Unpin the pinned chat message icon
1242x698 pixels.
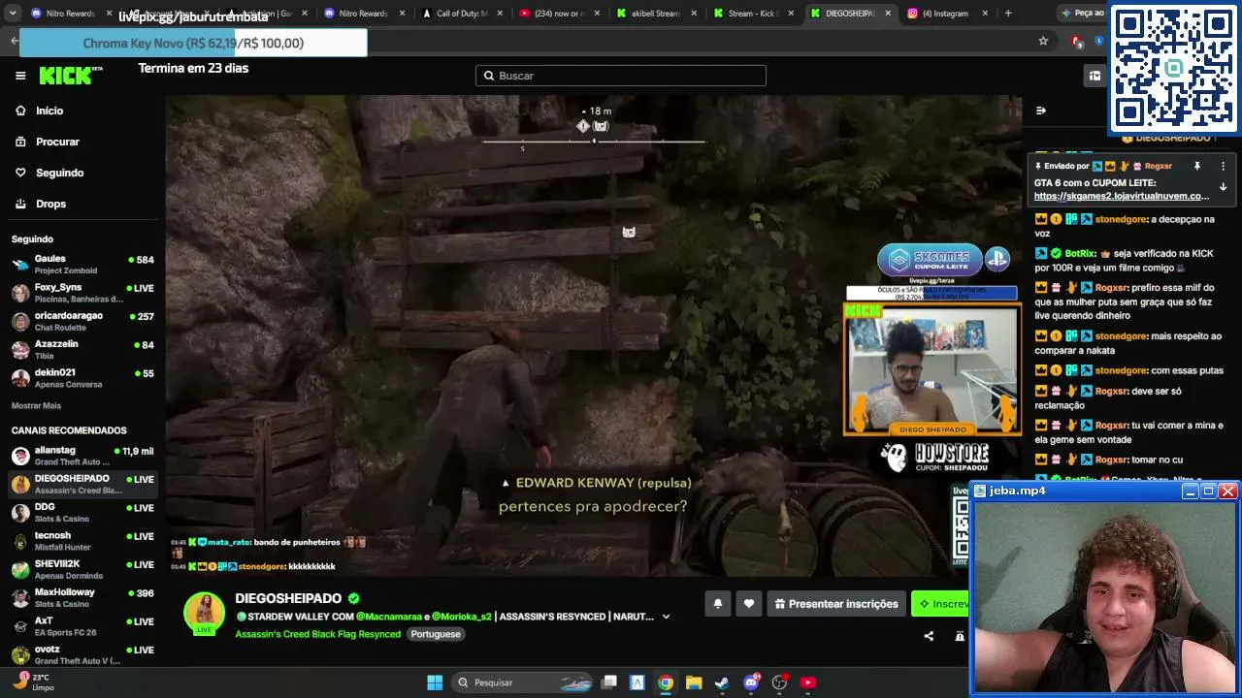1197,166
